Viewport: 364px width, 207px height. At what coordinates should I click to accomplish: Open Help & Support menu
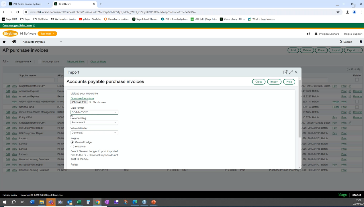tap(353, 34)
